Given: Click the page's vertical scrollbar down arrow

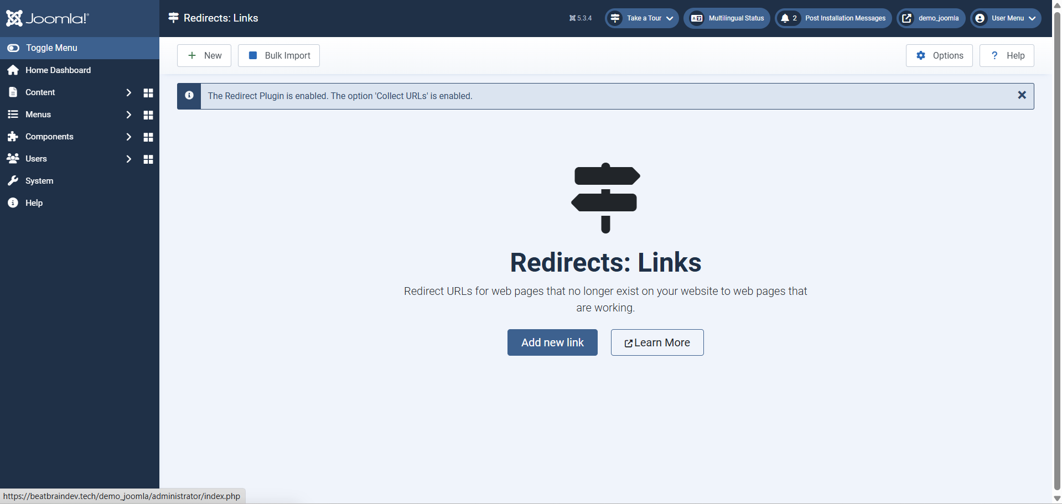Looking at the screenshot, I should point(1056,498).
